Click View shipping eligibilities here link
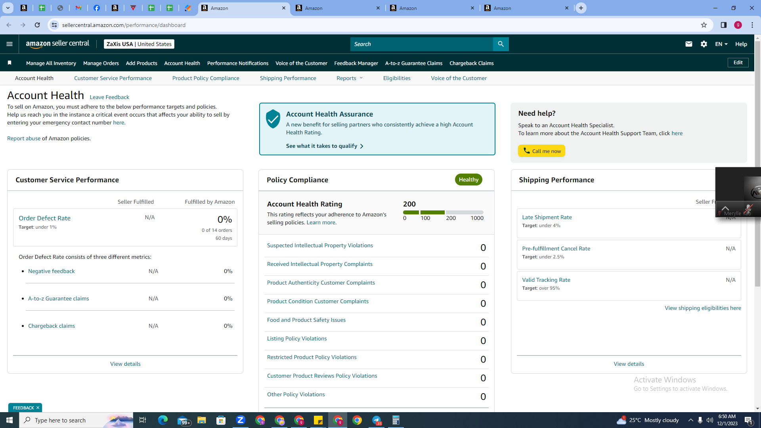This screenshot has height=428, width=761. (703, 308)
